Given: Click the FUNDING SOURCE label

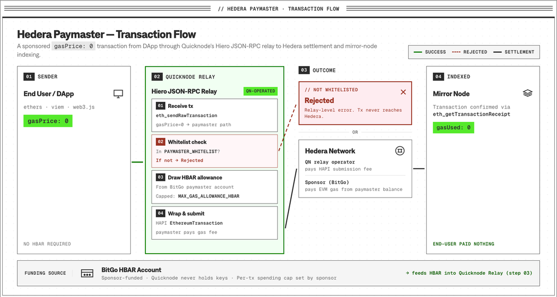Looking at the screenshot, I should click(x=45, y=273).
